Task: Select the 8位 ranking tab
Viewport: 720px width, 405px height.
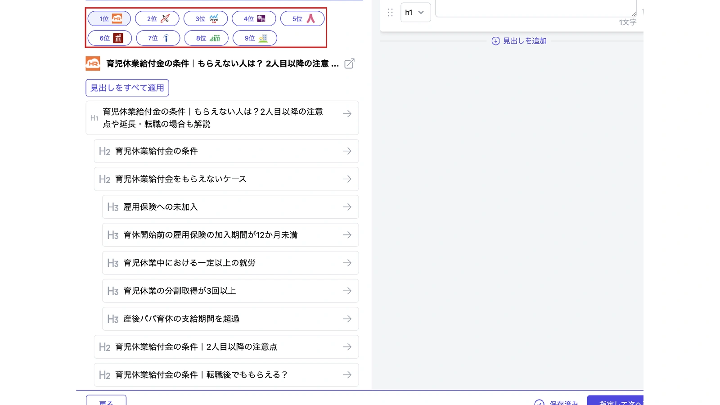Action: click(206, 38)
